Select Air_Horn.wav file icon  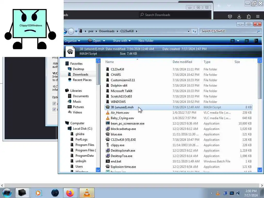pos(108,113)
